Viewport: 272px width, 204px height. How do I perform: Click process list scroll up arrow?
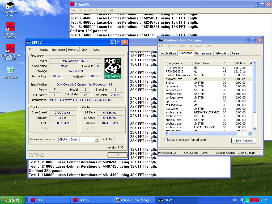pos(254,63)
